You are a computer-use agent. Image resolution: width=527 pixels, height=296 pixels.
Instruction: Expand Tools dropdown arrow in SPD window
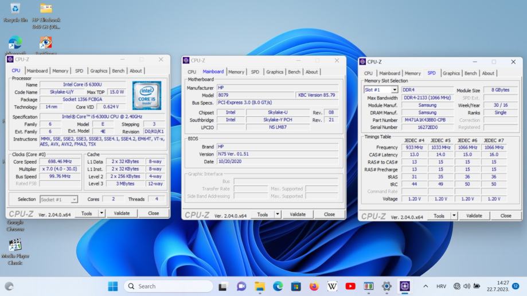coord(455,216)
